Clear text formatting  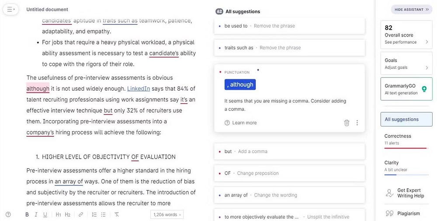click(117, 214)
